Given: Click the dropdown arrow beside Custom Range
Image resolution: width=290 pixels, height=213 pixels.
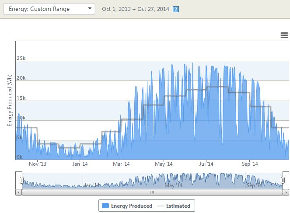Looking at the screenshot, I should [x=89, y=9].
